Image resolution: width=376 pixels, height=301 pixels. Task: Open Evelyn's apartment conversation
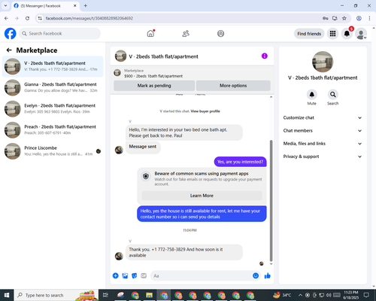(x=53, y=109)
